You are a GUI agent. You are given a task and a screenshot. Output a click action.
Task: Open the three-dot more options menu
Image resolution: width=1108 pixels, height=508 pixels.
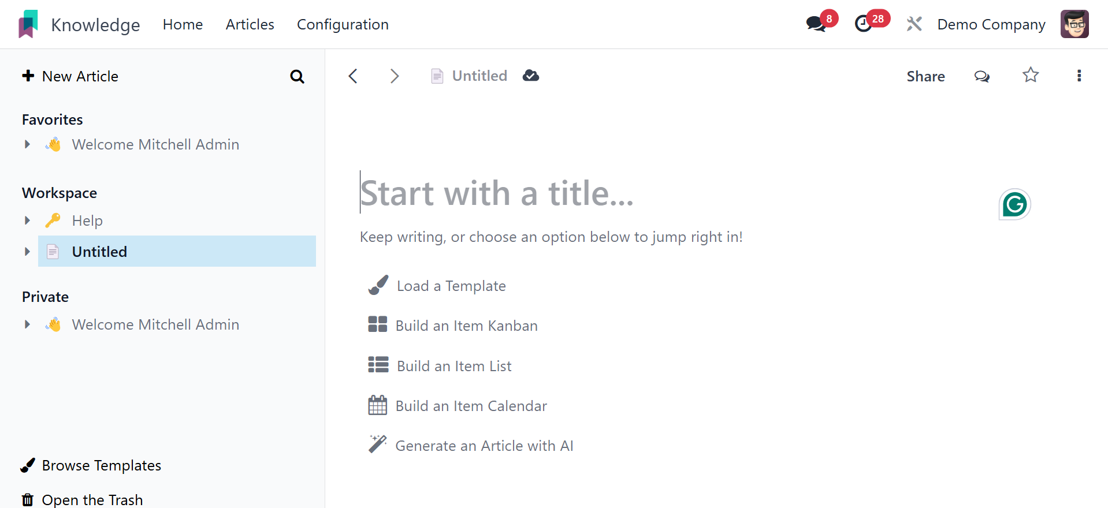click(x=1079, y=76)
